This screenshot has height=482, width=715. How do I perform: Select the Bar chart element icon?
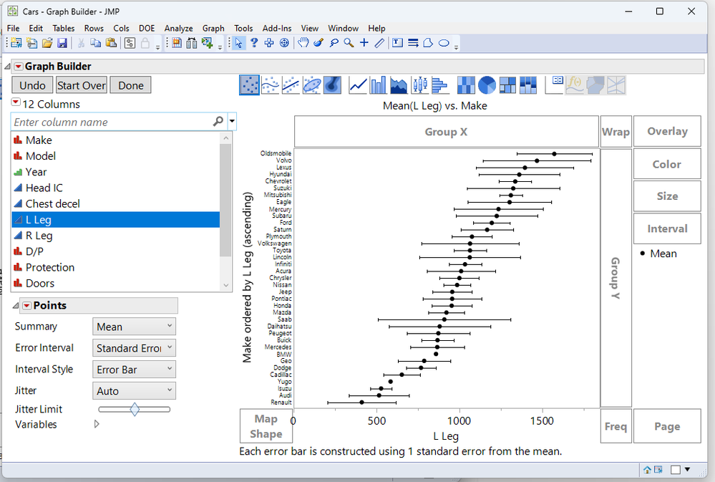379,85
